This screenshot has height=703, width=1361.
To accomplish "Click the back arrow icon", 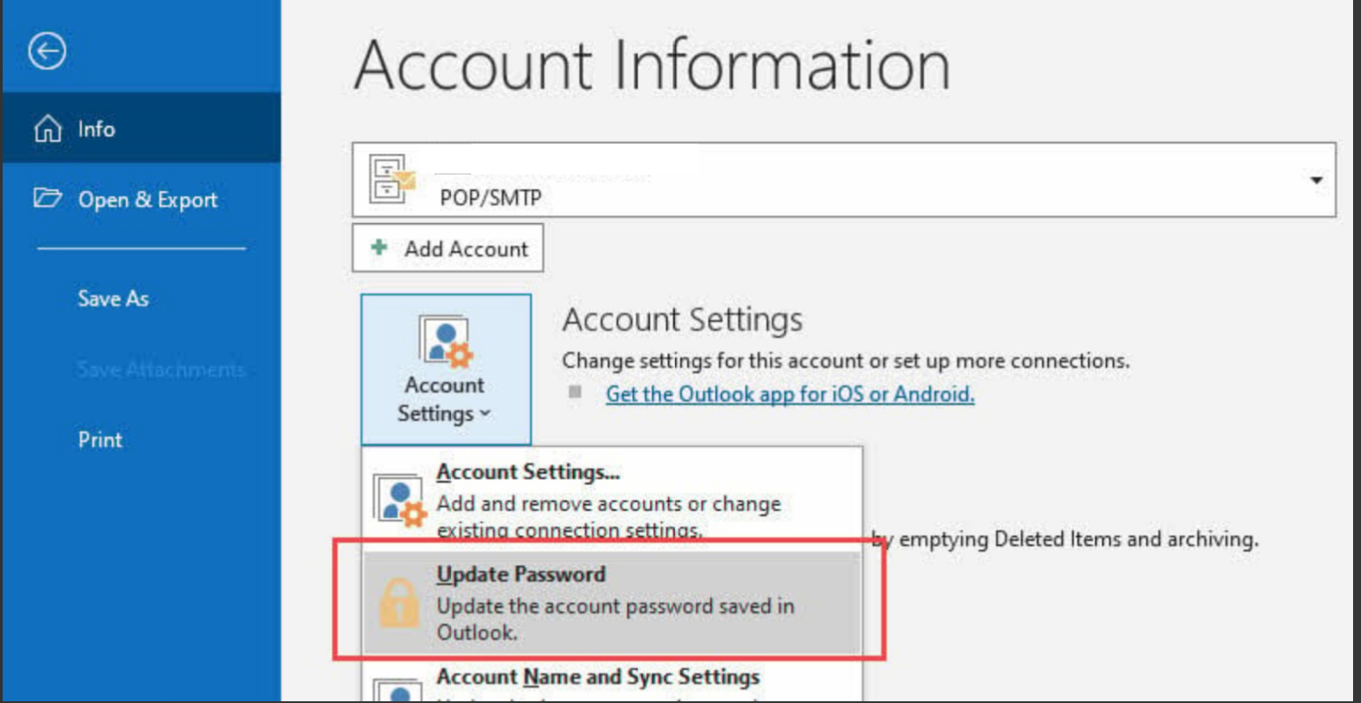I will coord(47,51).
